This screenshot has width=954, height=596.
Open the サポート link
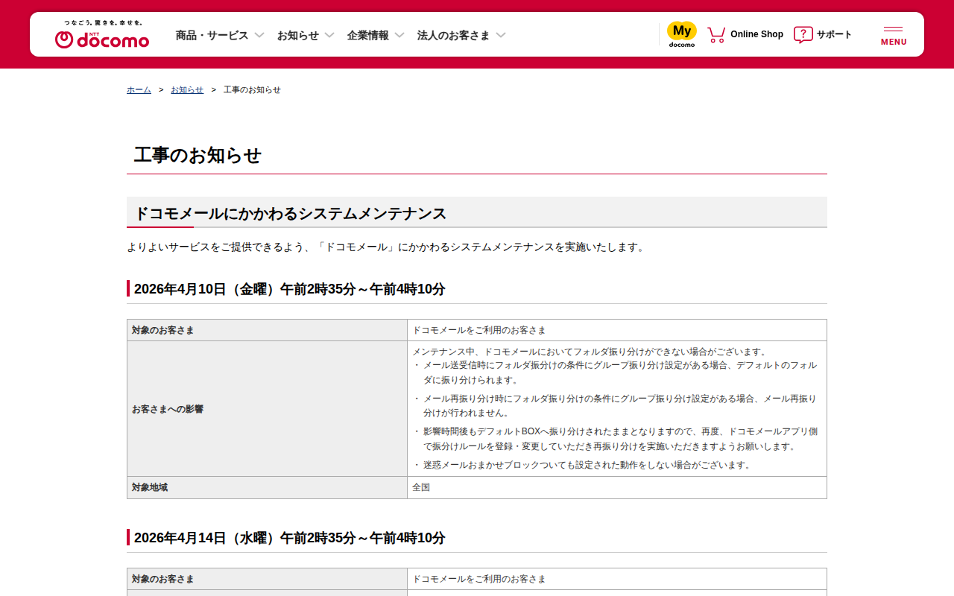point(834,34)
